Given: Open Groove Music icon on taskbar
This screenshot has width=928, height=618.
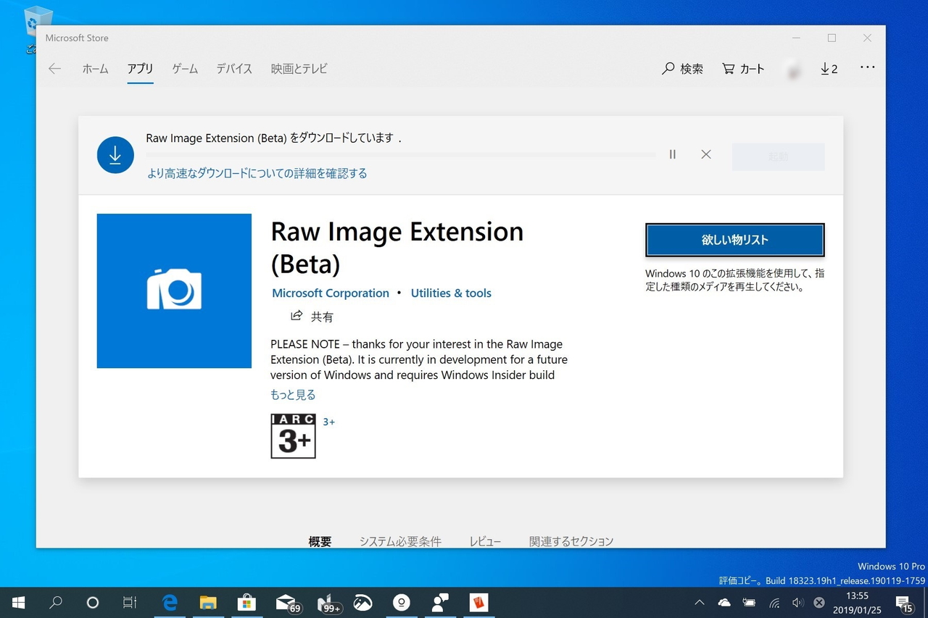Looking at the screenshot, I should point(401,603).
